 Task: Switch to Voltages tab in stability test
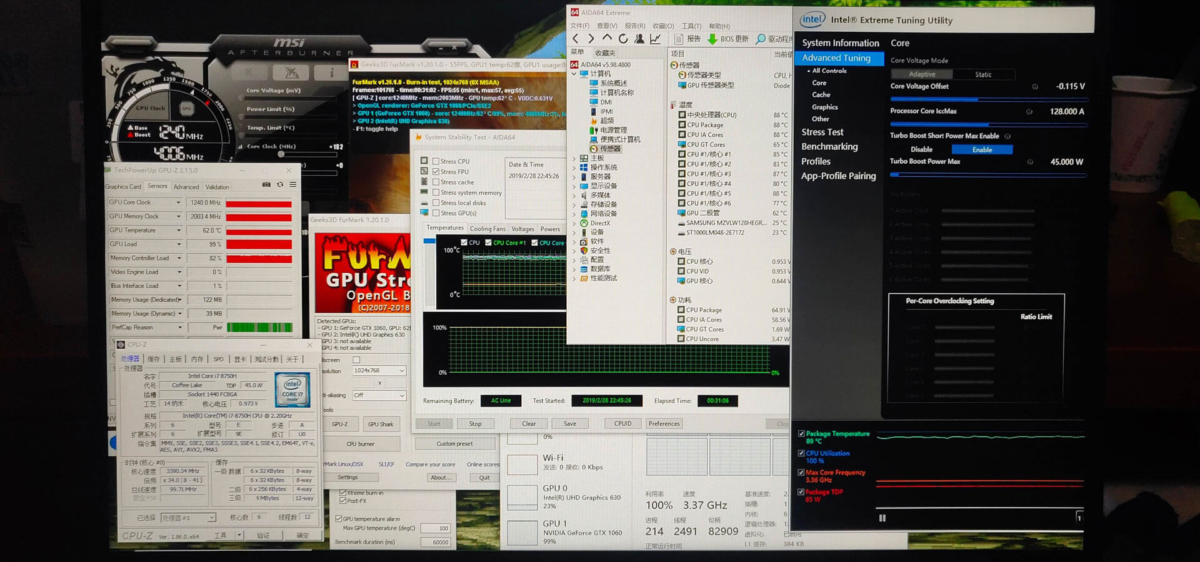pyautogui.click(x=522, y=229)
